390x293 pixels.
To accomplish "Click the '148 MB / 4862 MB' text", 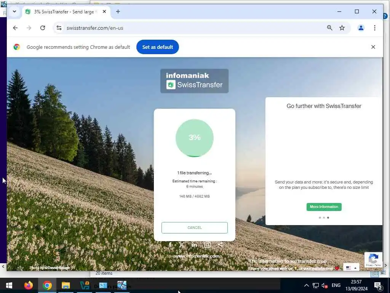I will [195, 196].
